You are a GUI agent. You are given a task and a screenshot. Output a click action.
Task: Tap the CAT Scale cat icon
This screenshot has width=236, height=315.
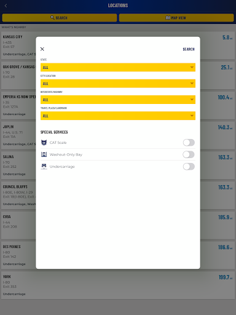pyautogui.click(x=44, y=142)
